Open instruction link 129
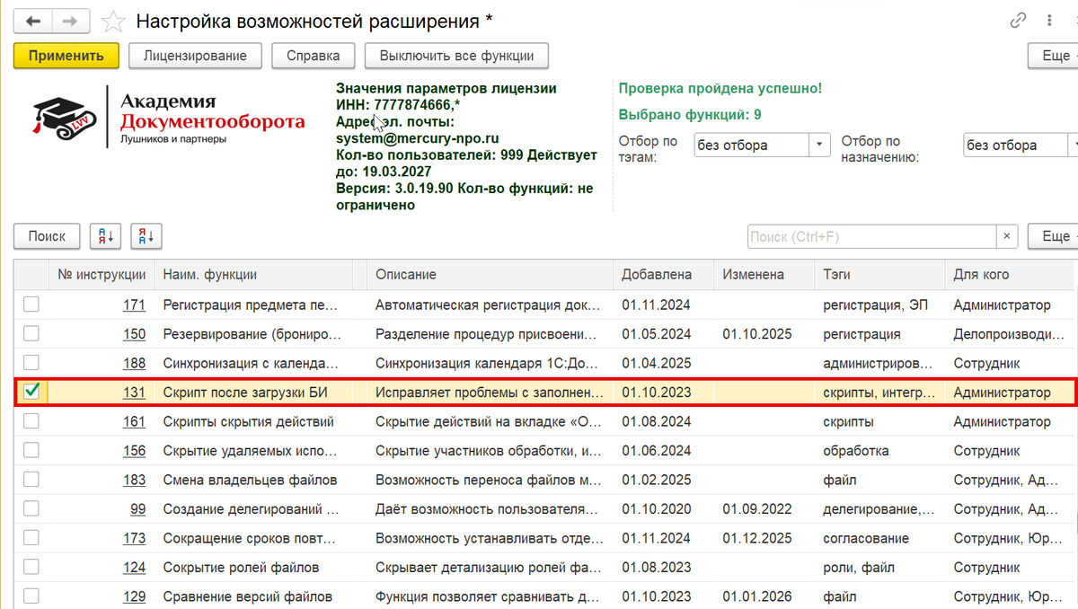The width and height of the screenshot is (1078, 609). pos(134,596)
